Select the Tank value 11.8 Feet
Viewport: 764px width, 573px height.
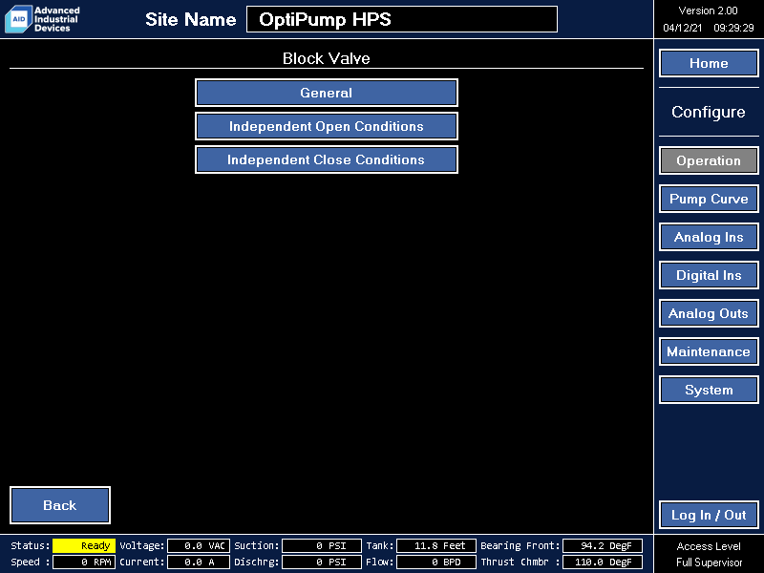coord(436,545)
